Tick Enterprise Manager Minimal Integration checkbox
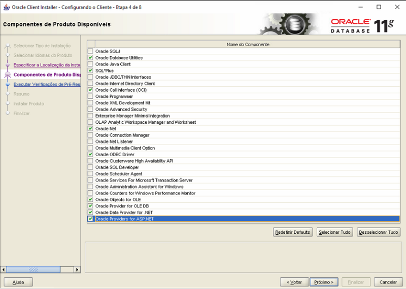 [90, 116]
